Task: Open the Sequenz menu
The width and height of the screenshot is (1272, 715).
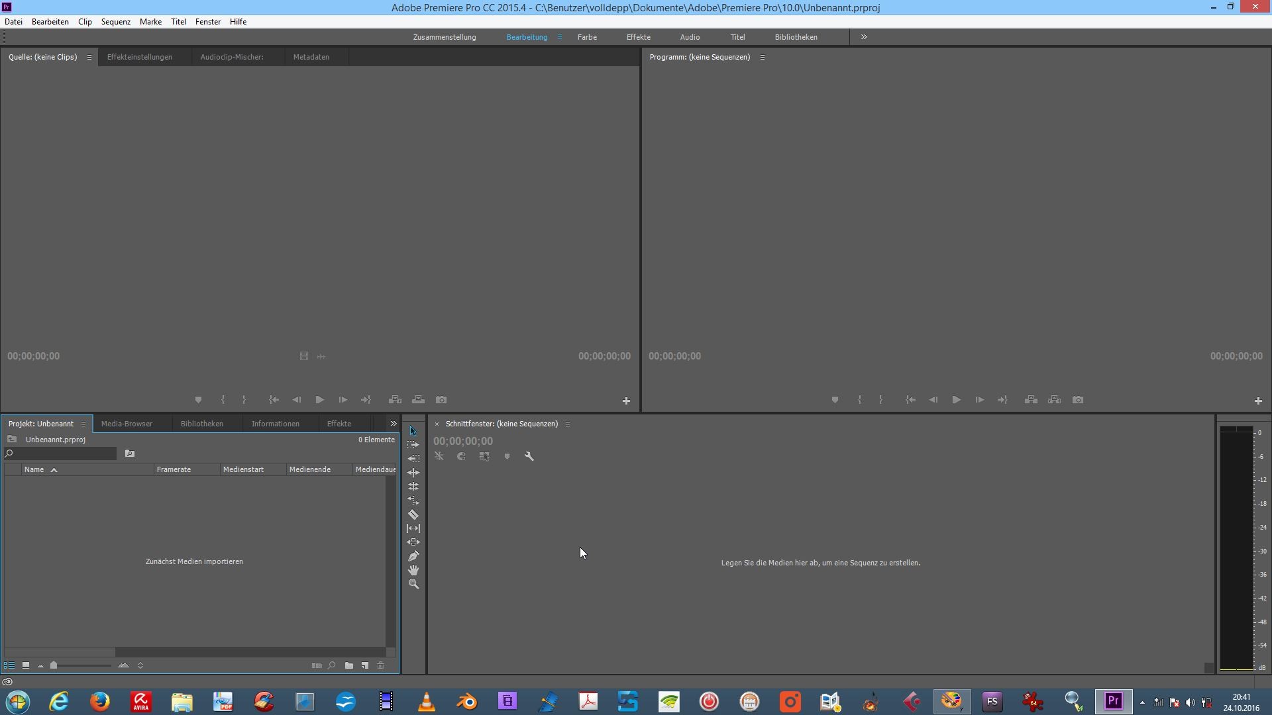Action: coord(116,22)
